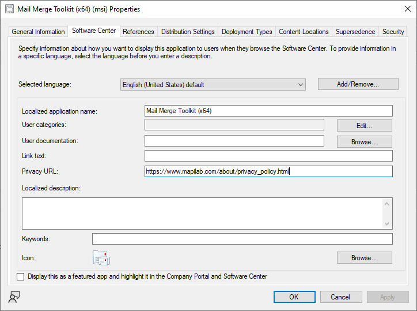This screenshot has height=311, width=417.
Task: Click the "User documentation:" label
Action: (x=50, y=141)
